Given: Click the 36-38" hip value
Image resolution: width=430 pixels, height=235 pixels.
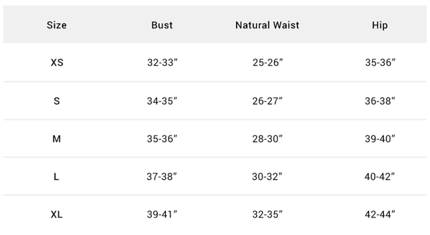Looking at the screenshot, I should tap(380, 101).
